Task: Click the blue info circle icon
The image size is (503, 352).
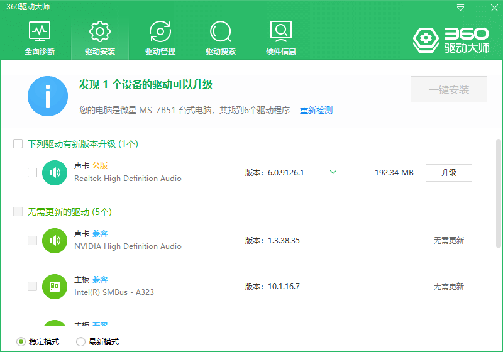Action: point(48,96)
